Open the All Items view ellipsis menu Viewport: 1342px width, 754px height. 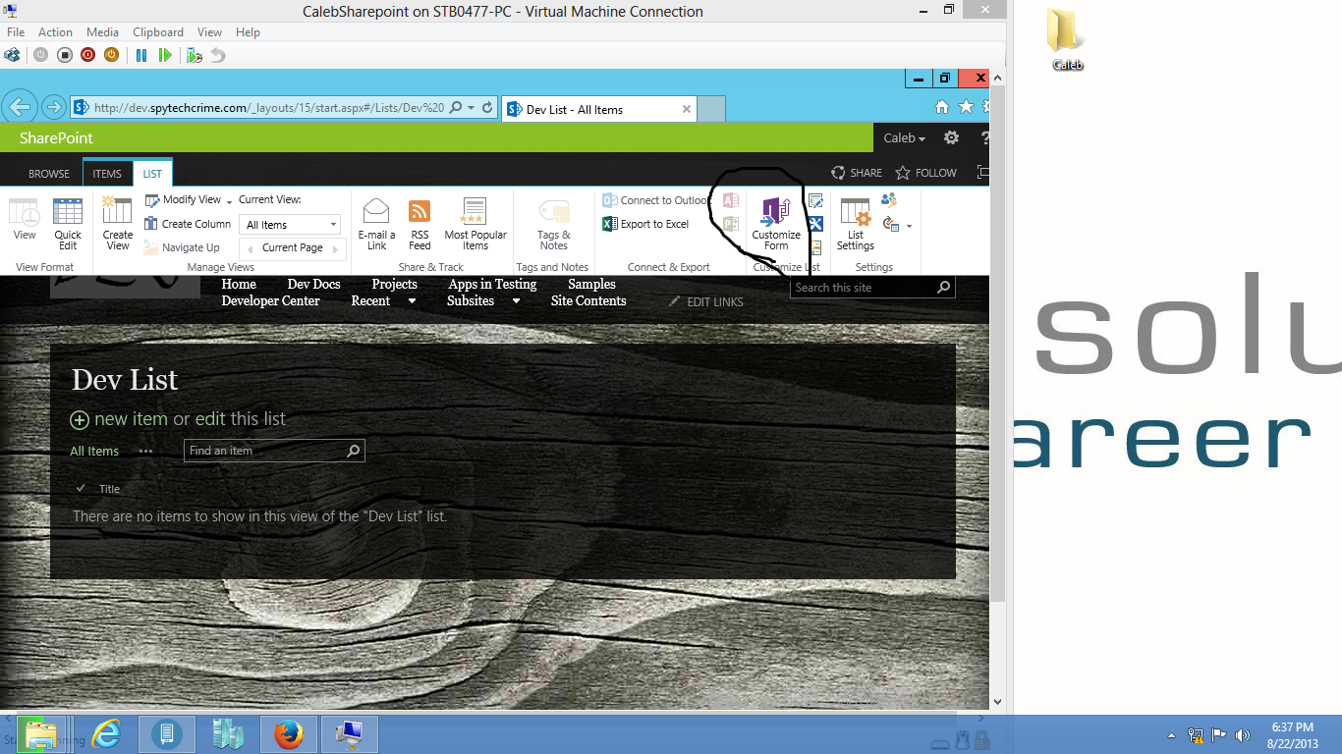click(x=145, y=452)
